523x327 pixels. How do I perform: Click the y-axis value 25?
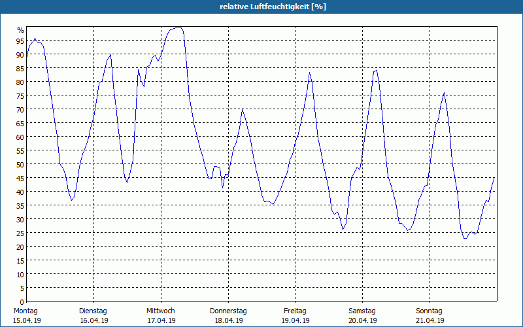(20, 233)
